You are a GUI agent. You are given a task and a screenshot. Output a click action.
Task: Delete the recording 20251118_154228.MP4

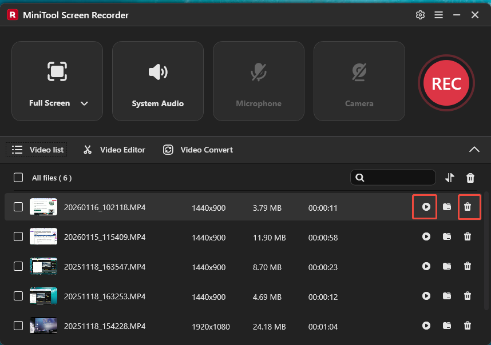(x=468, y=326)
